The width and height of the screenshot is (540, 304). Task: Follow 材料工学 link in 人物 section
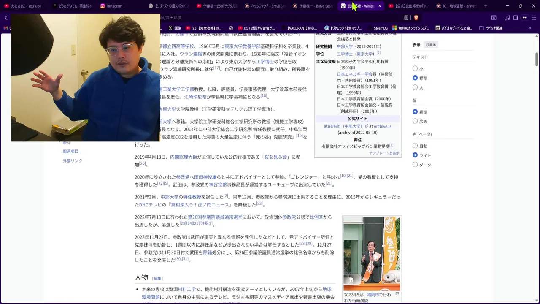[x=187, y=289]
